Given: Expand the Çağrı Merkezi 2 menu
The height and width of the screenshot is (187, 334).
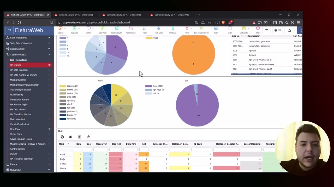Looking at the screenshot, I should point(49,55).
